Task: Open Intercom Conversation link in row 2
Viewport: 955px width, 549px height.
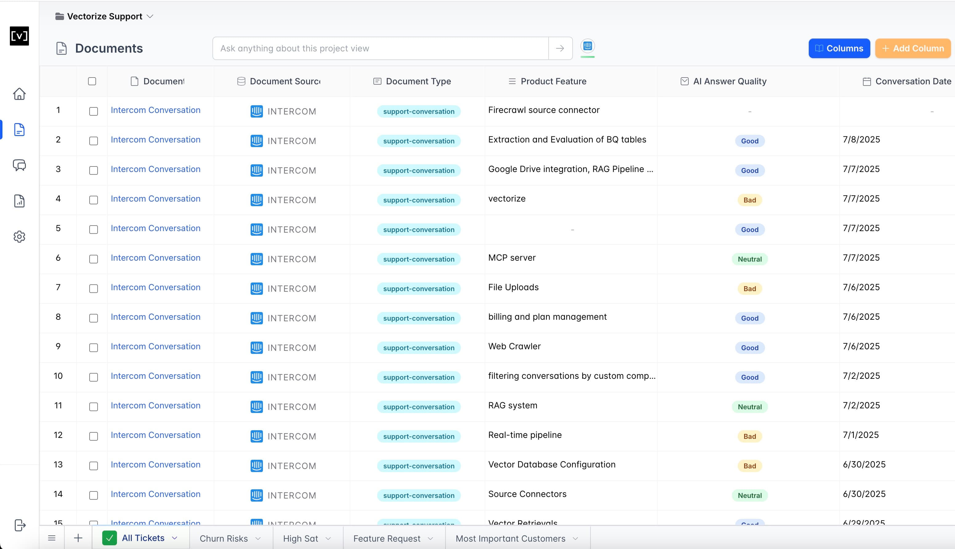Action: click(155, 139)
